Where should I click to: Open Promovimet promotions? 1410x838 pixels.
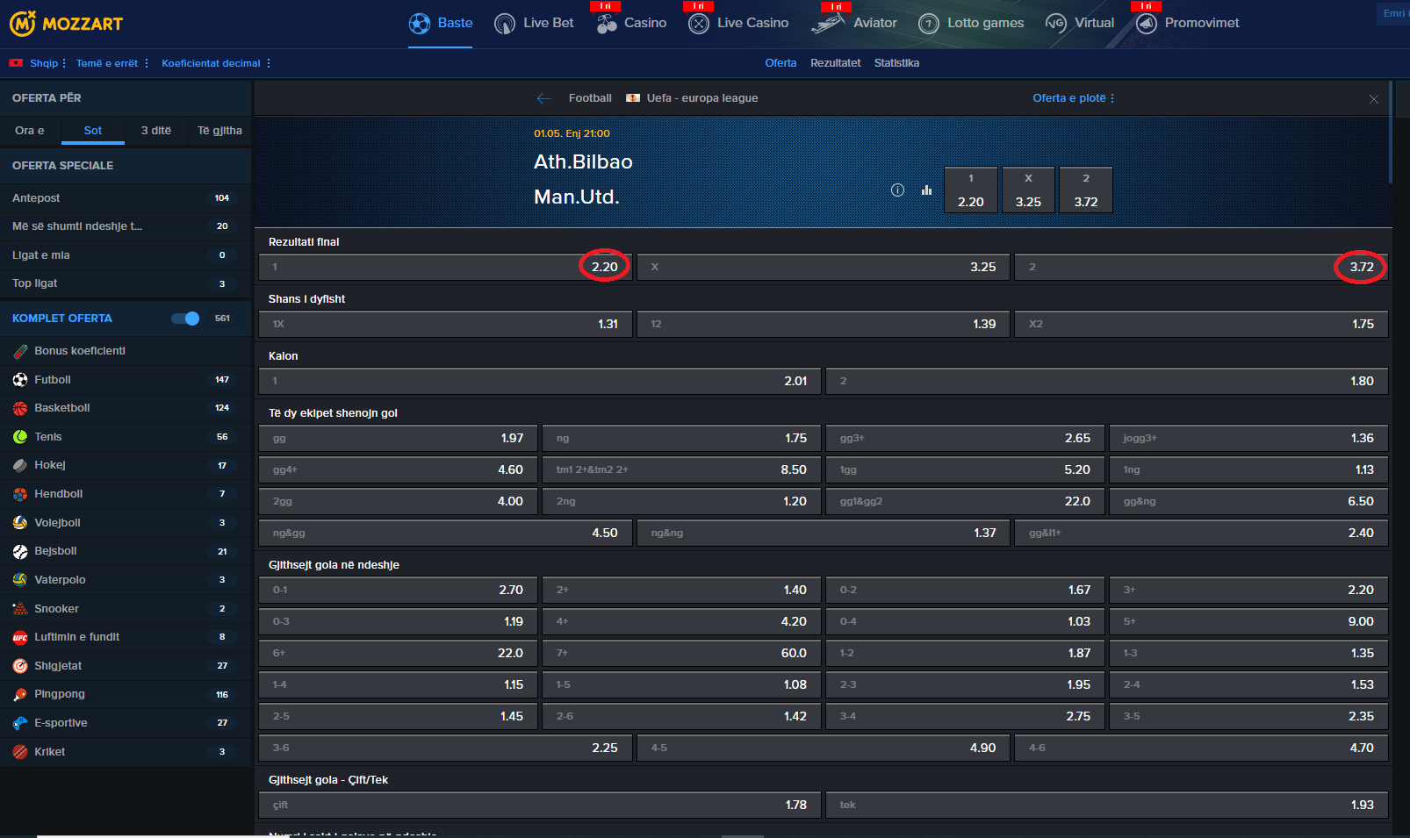coord(1188,24)
